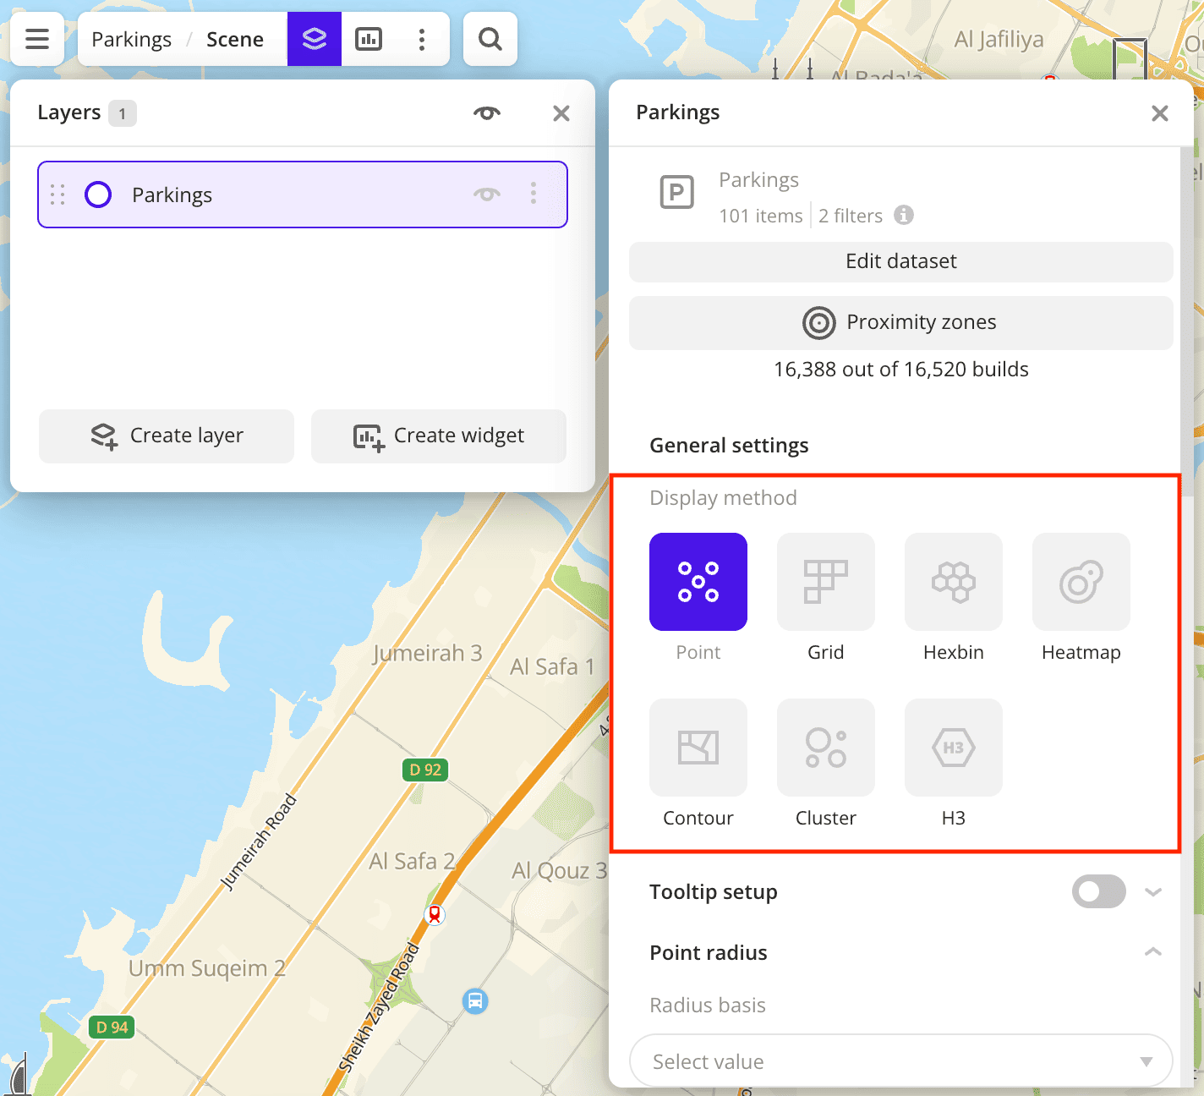Select H3 display method
Screen dimensions: 1204x1096
[953, 748]
